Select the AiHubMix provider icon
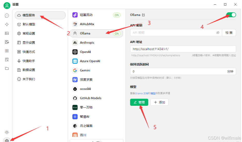 (75, 24)
